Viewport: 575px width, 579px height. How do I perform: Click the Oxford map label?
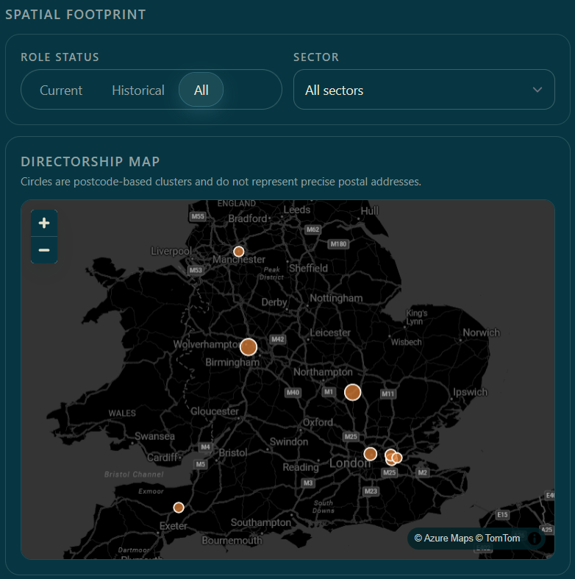pyautogui.click(x=318, y=422)
